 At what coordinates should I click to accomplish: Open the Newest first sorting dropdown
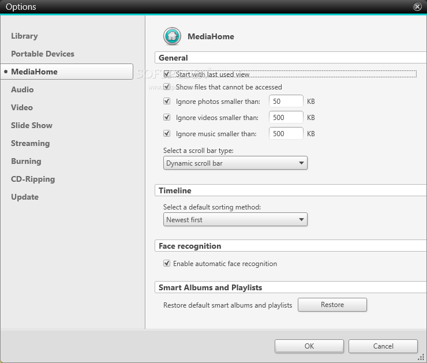coord(235,219)
